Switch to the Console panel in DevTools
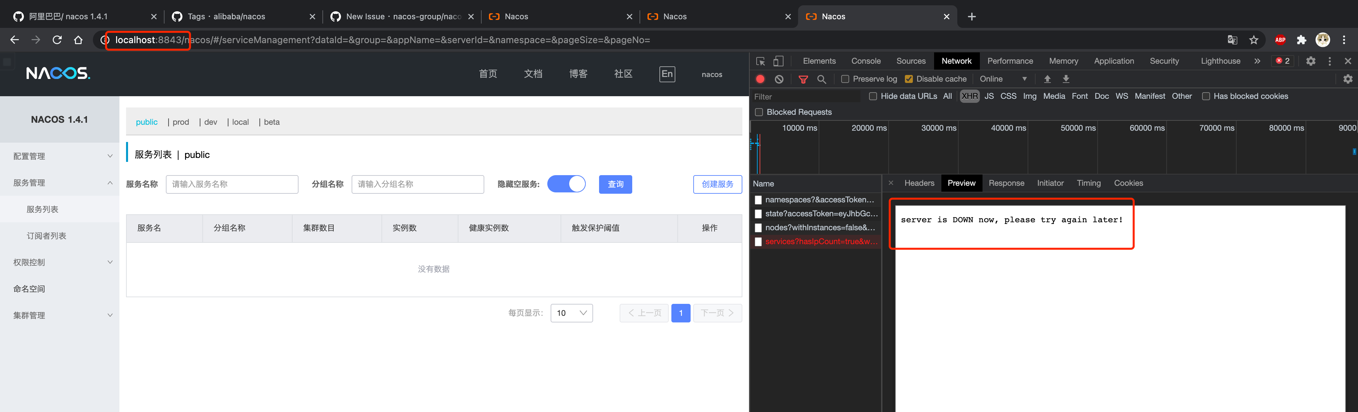1358x412 pixels. [x=866, y=61]
